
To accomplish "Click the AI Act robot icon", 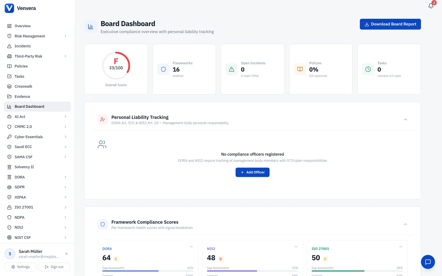I will (9, 117).
